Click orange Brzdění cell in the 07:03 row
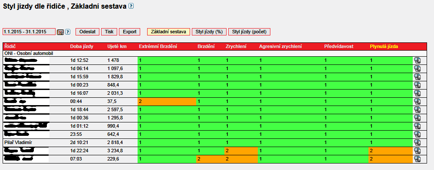The width and height of the screenshot is (434, 170). point(210,159)
